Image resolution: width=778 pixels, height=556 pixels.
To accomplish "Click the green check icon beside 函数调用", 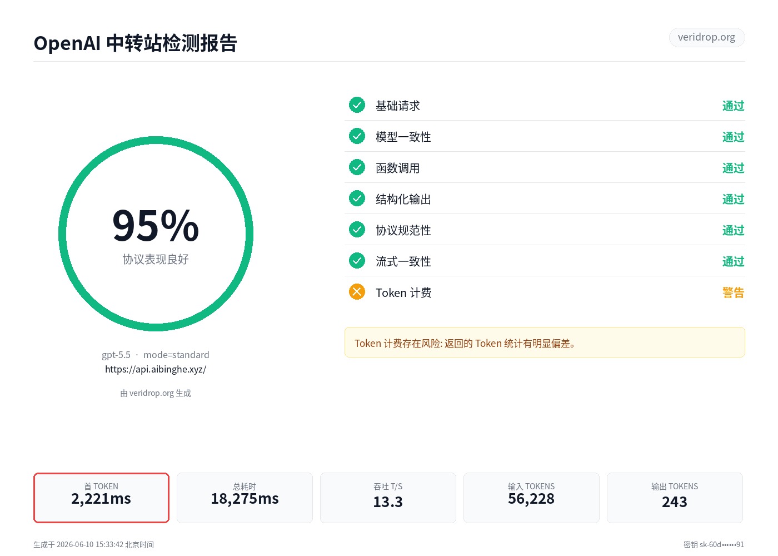I will 357,167.
